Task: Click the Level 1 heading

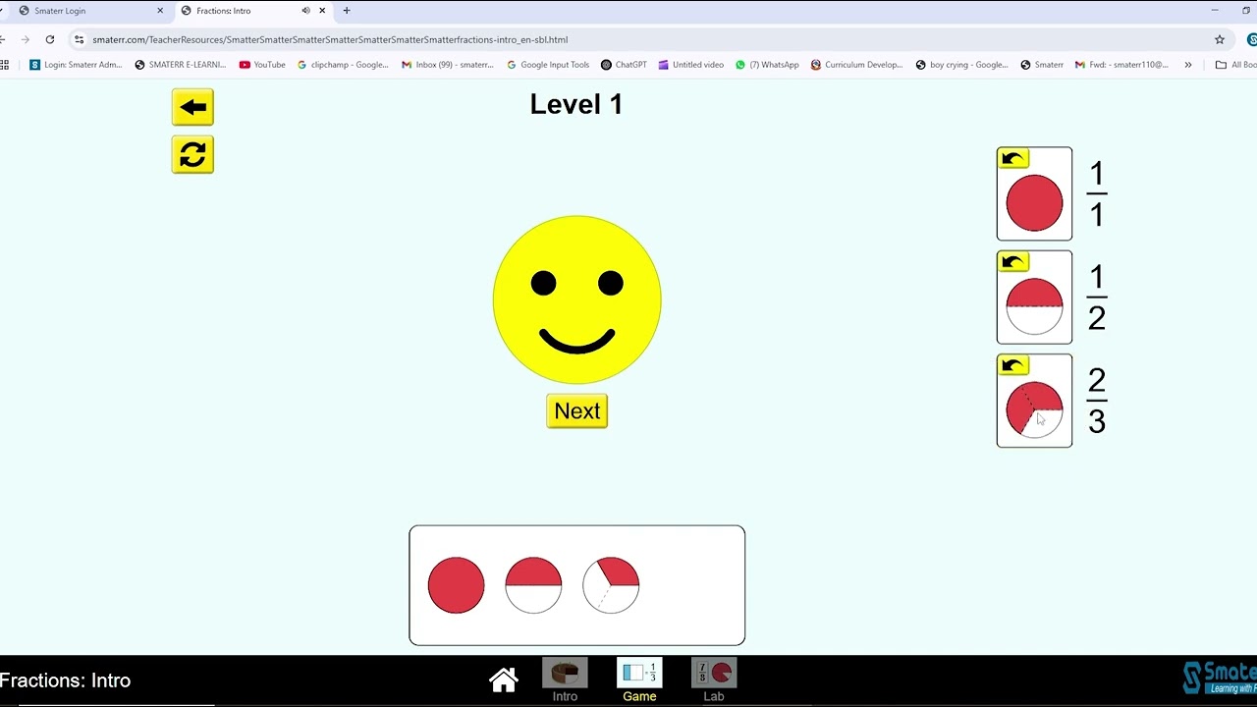Action: click(x=576, y=105)
